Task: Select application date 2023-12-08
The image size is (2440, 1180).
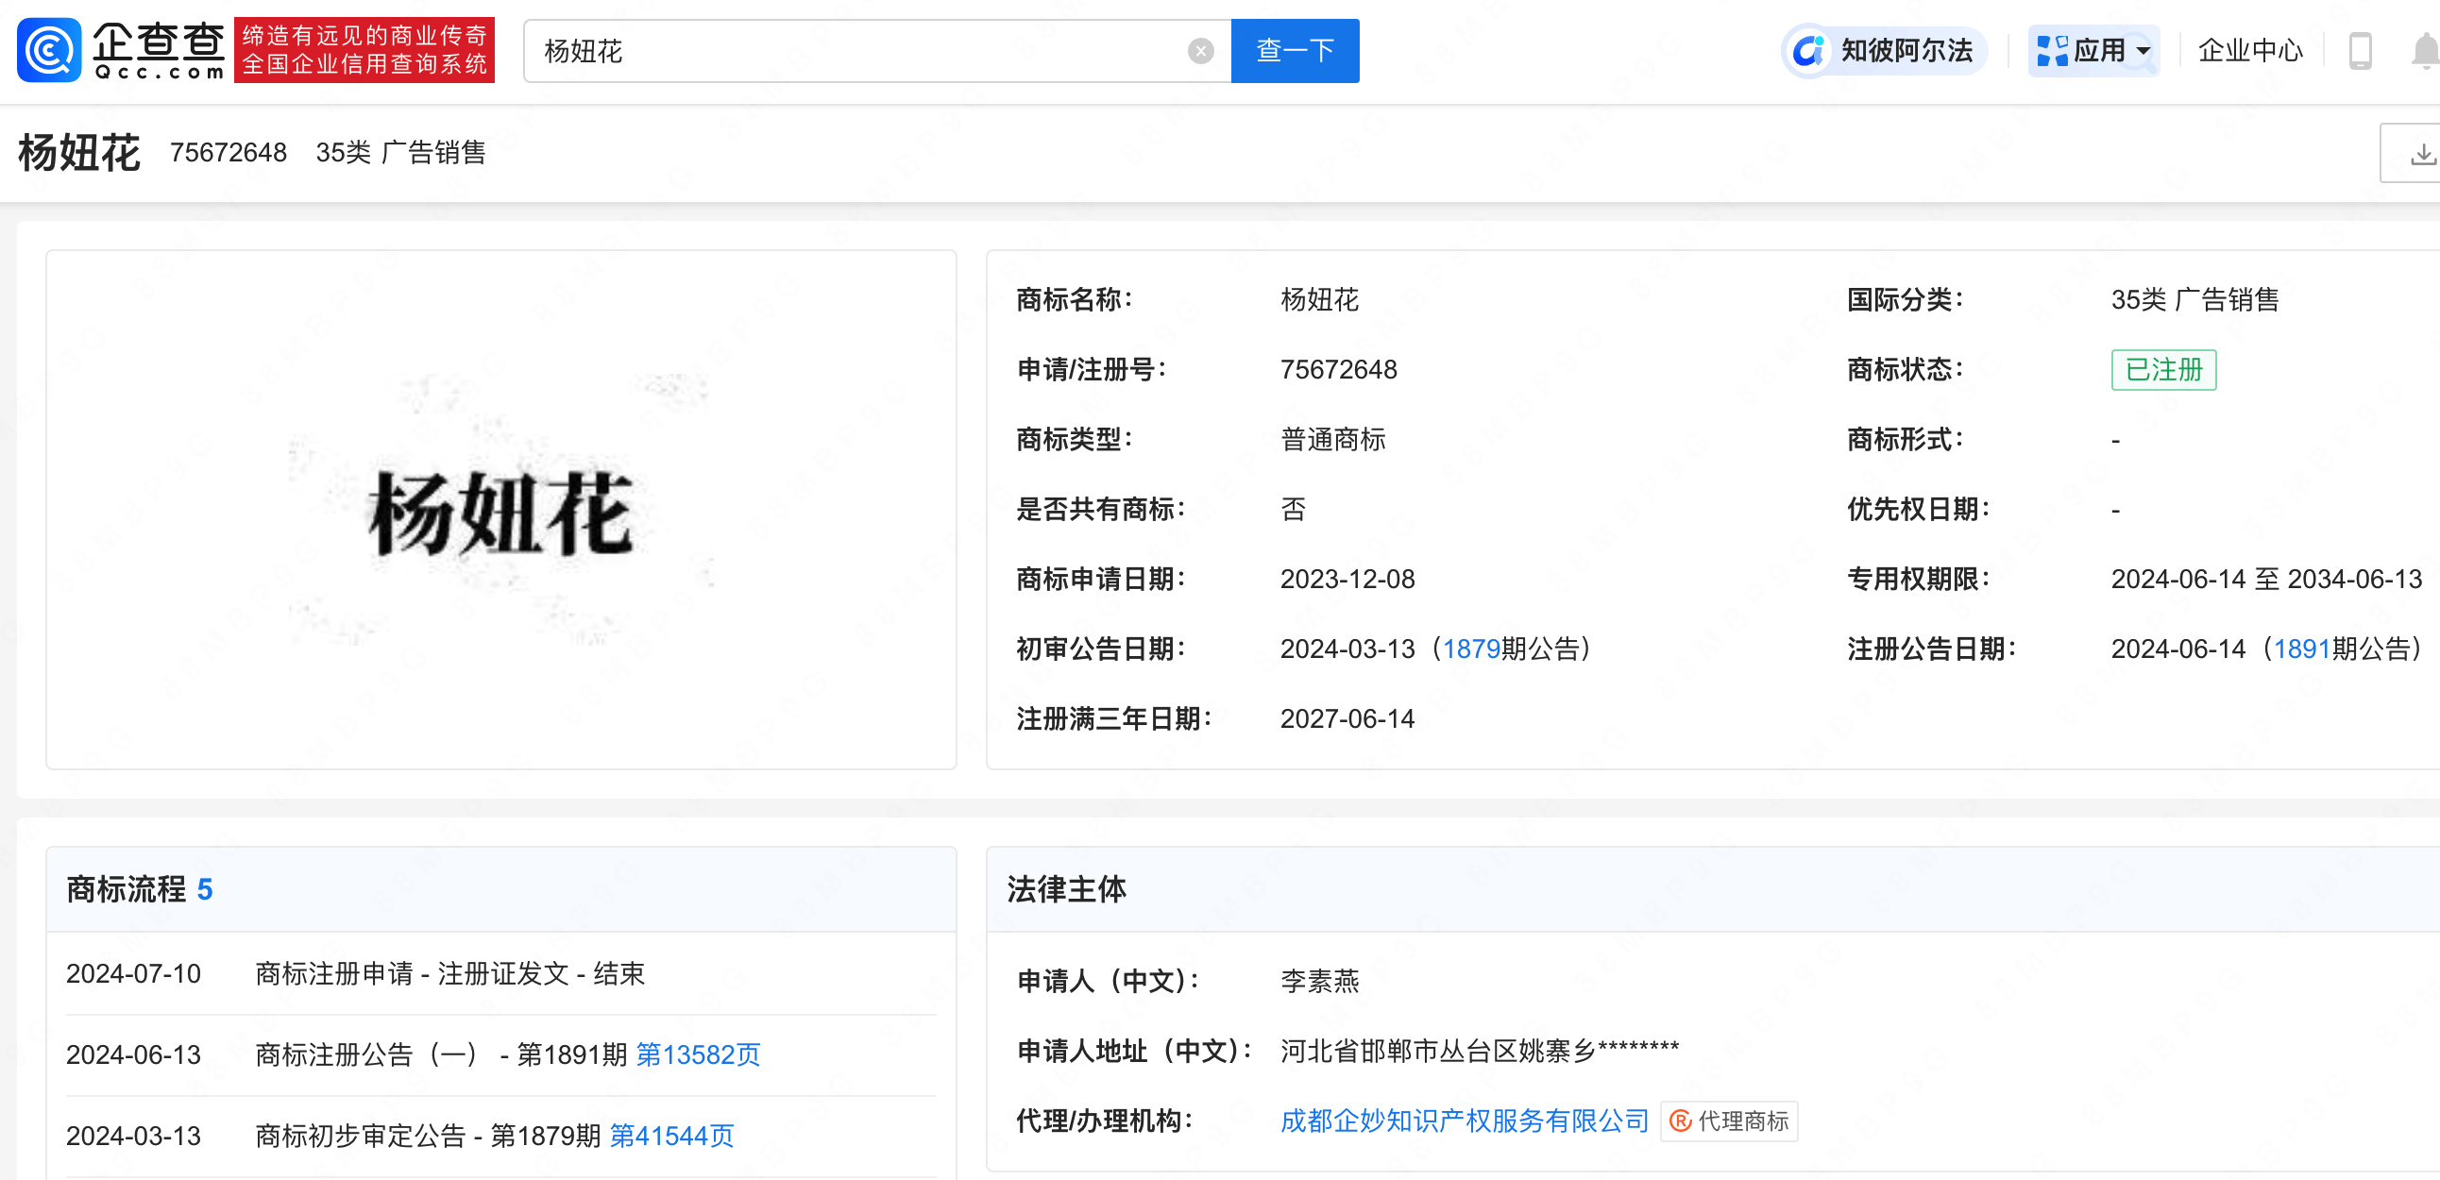Action: click(1347, 579)
